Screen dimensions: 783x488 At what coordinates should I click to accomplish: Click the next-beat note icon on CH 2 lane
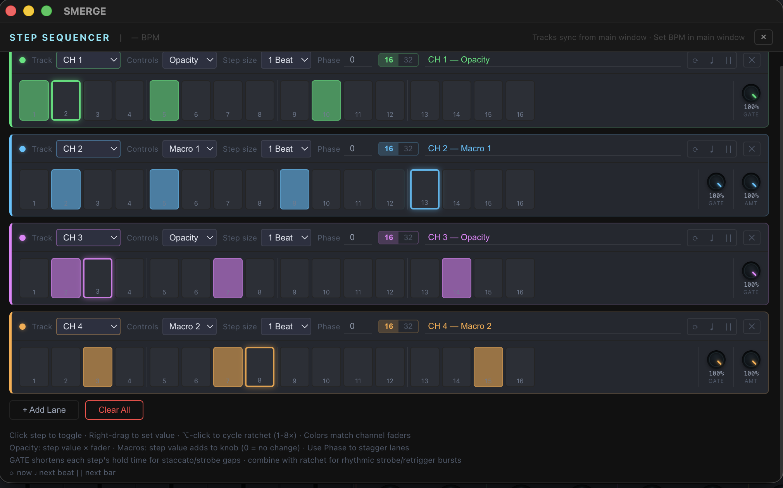point(712,149)
